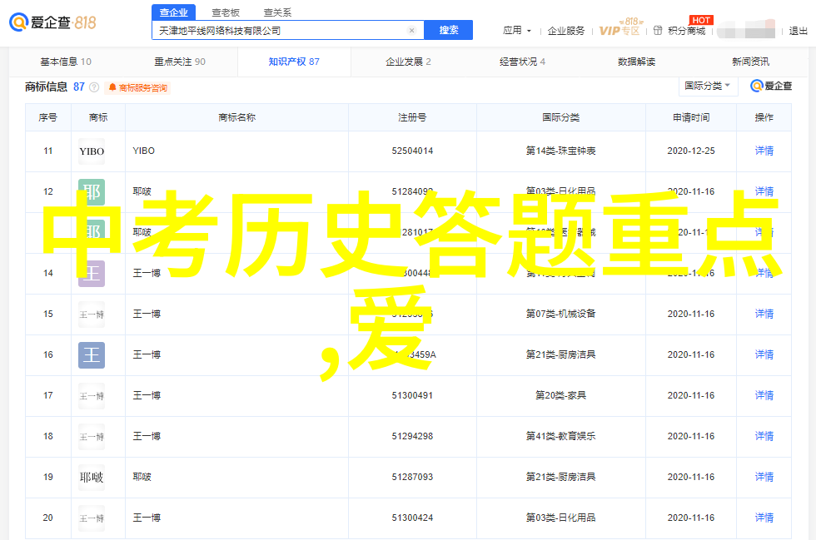Click the date 2020-12-25
The height and width of the screenshot is (540, 816).
click(691, 151)
